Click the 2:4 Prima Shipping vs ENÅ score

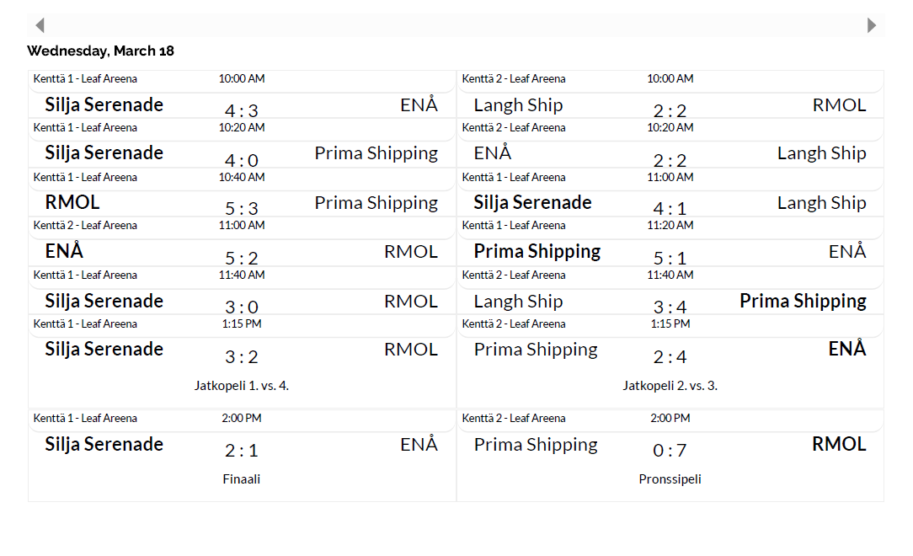[x=670, y=357]
